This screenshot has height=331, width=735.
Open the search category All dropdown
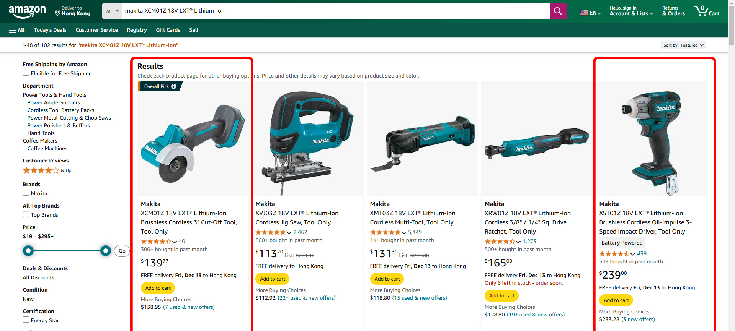click(112, 11)
